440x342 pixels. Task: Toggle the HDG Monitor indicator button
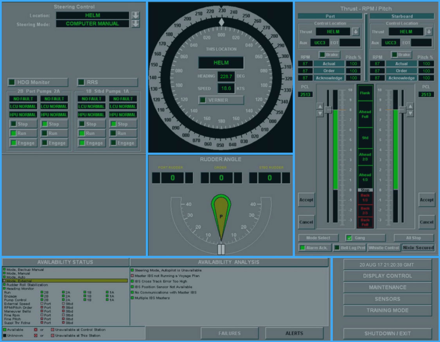[38, 82]
